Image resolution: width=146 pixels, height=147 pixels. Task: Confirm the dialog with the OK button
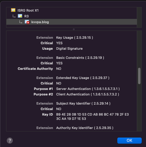point(130,141)
